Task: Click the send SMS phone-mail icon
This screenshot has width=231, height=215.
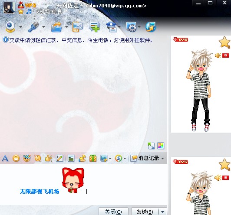Action: pyautogui.click(x=77, y=27)
